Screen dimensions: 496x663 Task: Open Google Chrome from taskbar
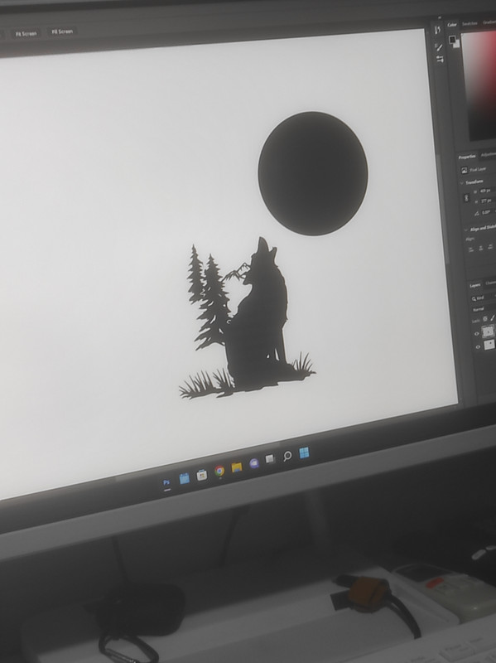tap(219, 471)
